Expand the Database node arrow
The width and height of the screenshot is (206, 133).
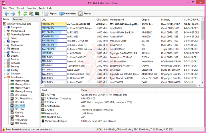coord(5,74)
